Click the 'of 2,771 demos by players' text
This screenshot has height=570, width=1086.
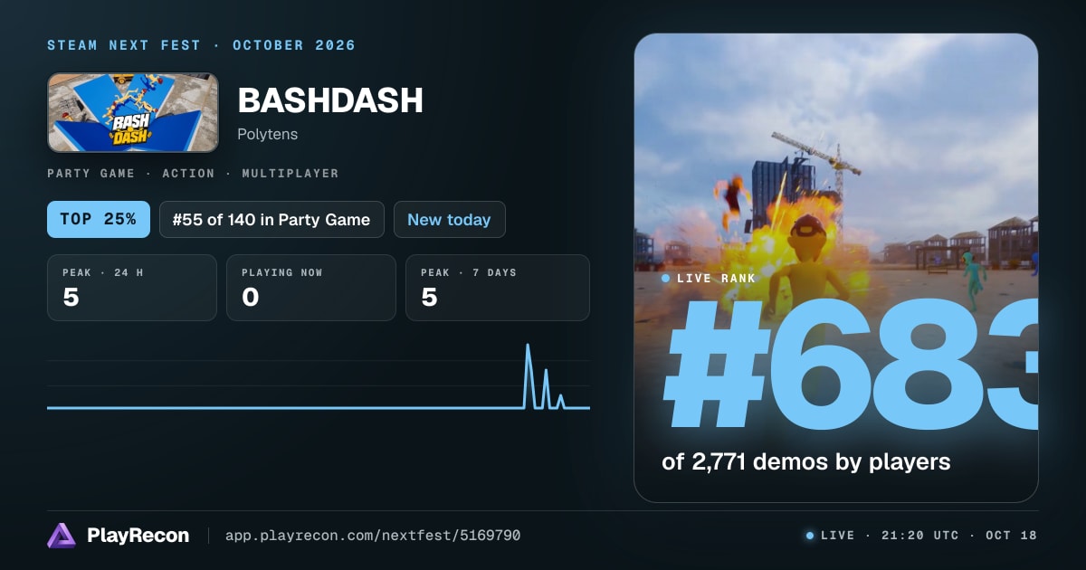click(x=806, y=462)
